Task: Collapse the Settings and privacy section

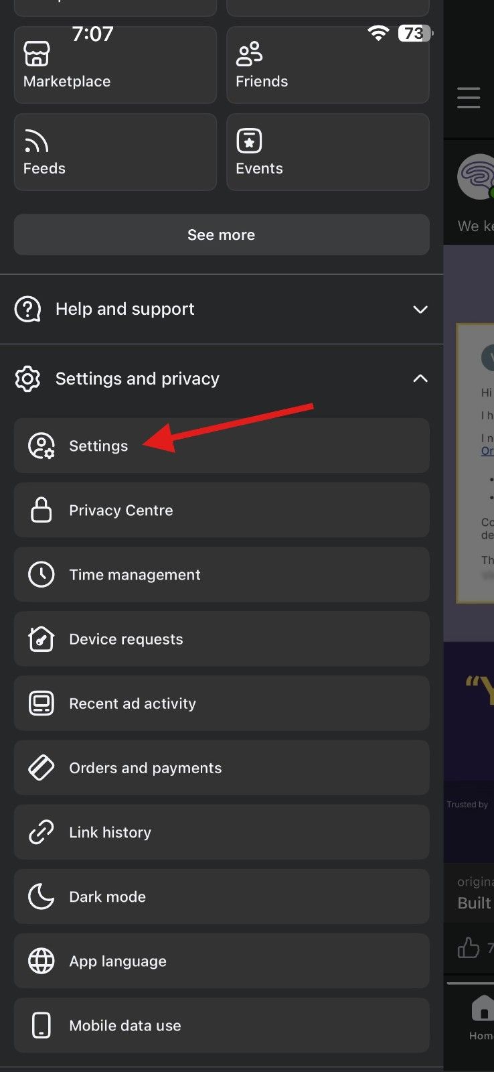Action: (x=420, y=378)
